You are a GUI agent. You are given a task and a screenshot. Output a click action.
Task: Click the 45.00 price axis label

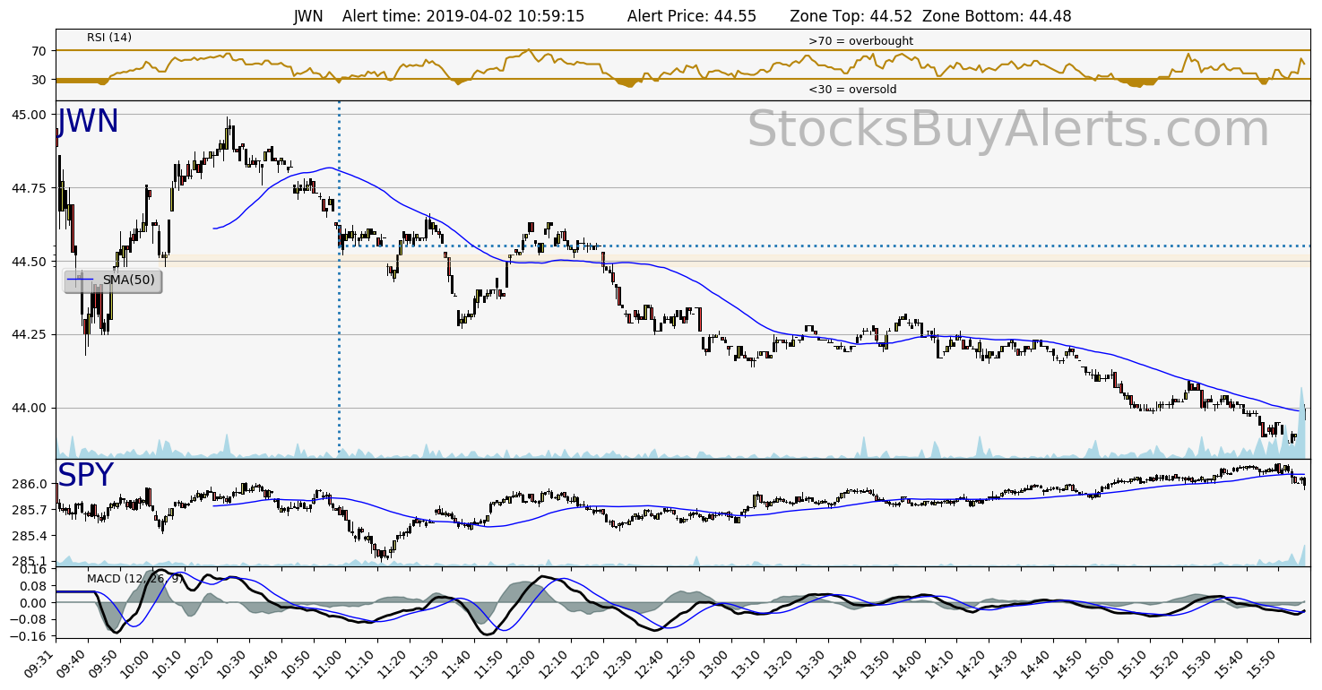[x=30, y=115]
